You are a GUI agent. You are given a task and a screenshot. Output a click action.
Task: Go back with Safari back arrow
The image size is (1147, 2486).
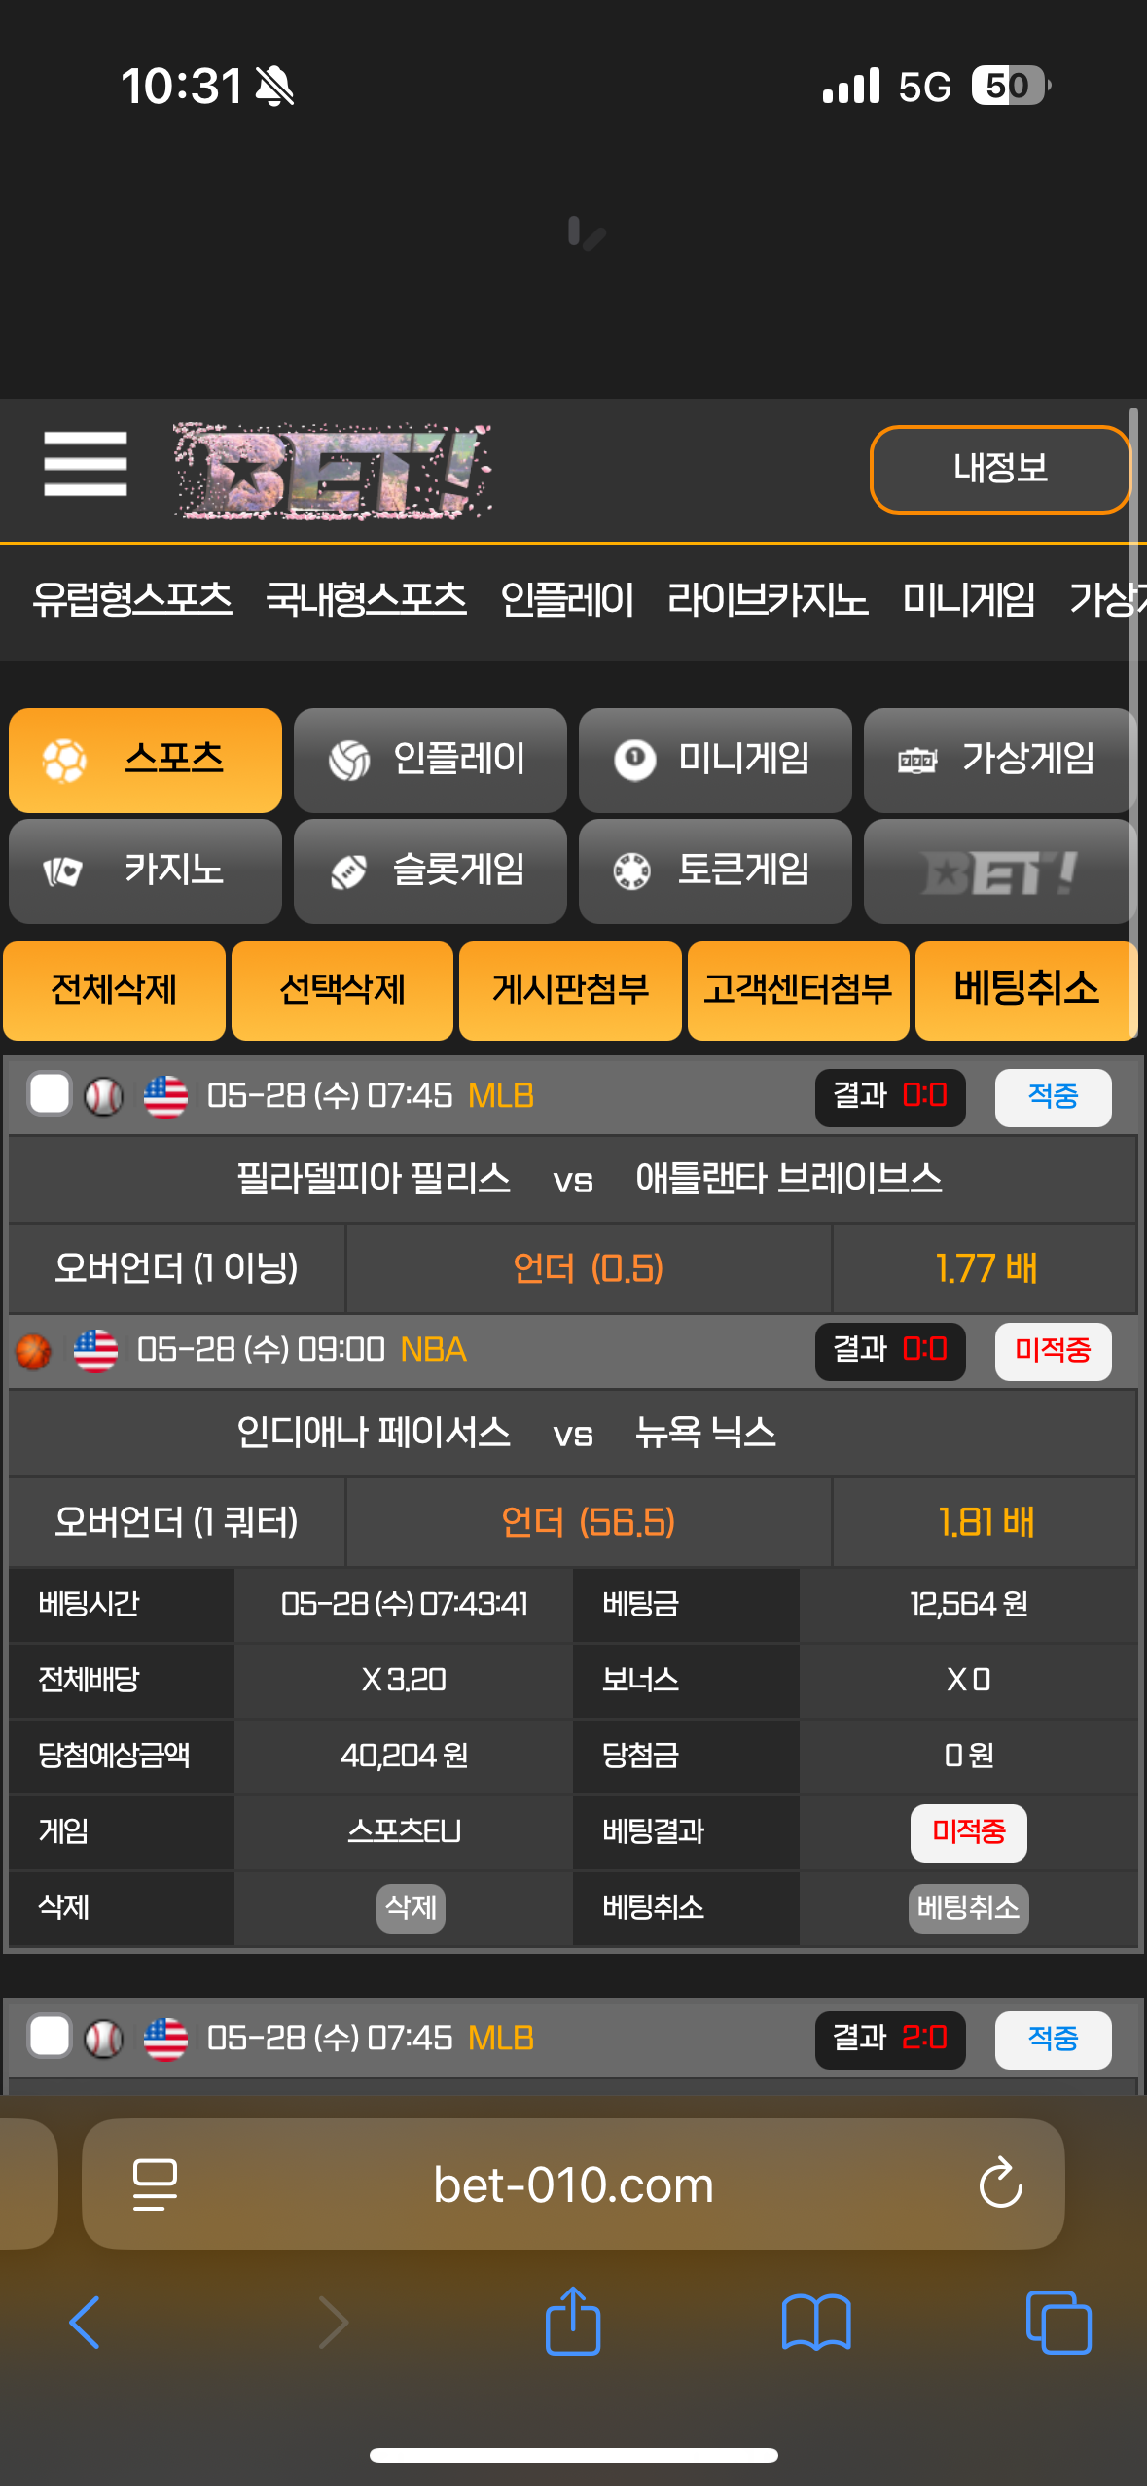[x=85, y=2323]
